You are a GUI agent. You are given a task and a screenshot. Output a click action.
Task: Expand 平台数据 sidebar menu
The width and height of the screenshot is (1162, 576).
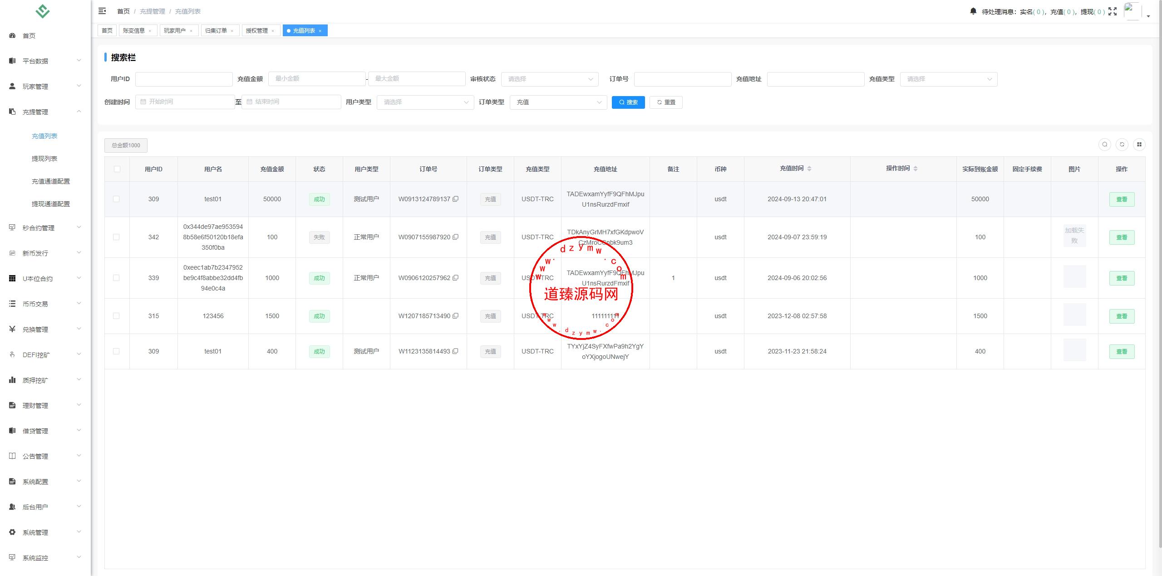coord(45,61)
